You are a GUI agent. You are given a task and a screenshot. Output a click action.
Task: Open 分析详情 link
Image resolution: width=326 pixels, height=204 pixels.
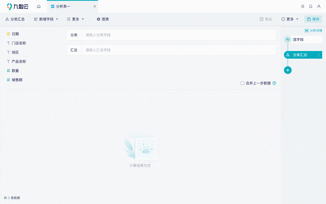314,31
